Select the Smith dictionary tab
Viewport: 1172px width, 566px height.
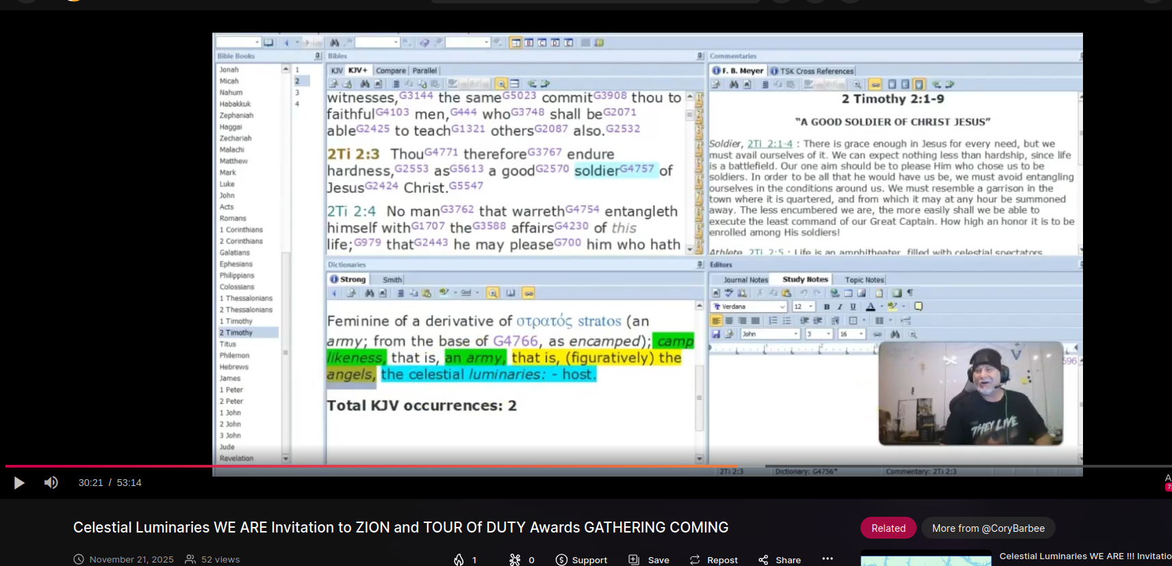pos(392,280)
